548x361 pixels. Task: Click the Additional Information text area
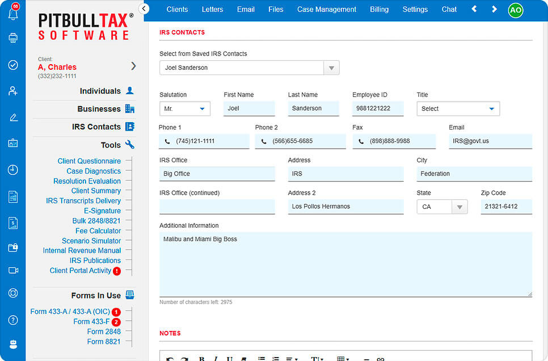point(345,265)
